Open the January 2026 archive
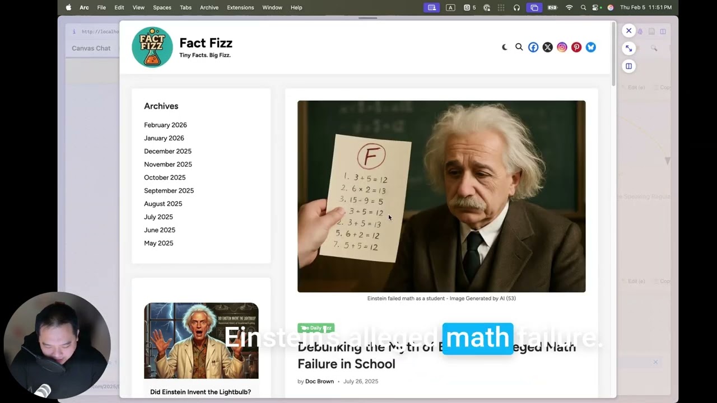The width and height of the screenshot is (717, 403). tap(164, 138)
